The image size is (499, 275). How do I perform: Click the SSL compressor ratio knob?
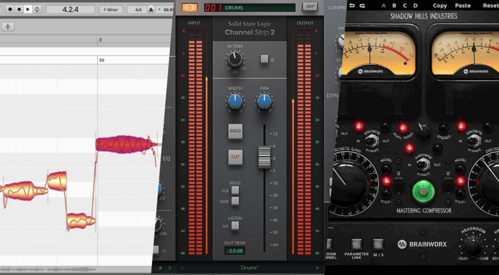[342, 41]
